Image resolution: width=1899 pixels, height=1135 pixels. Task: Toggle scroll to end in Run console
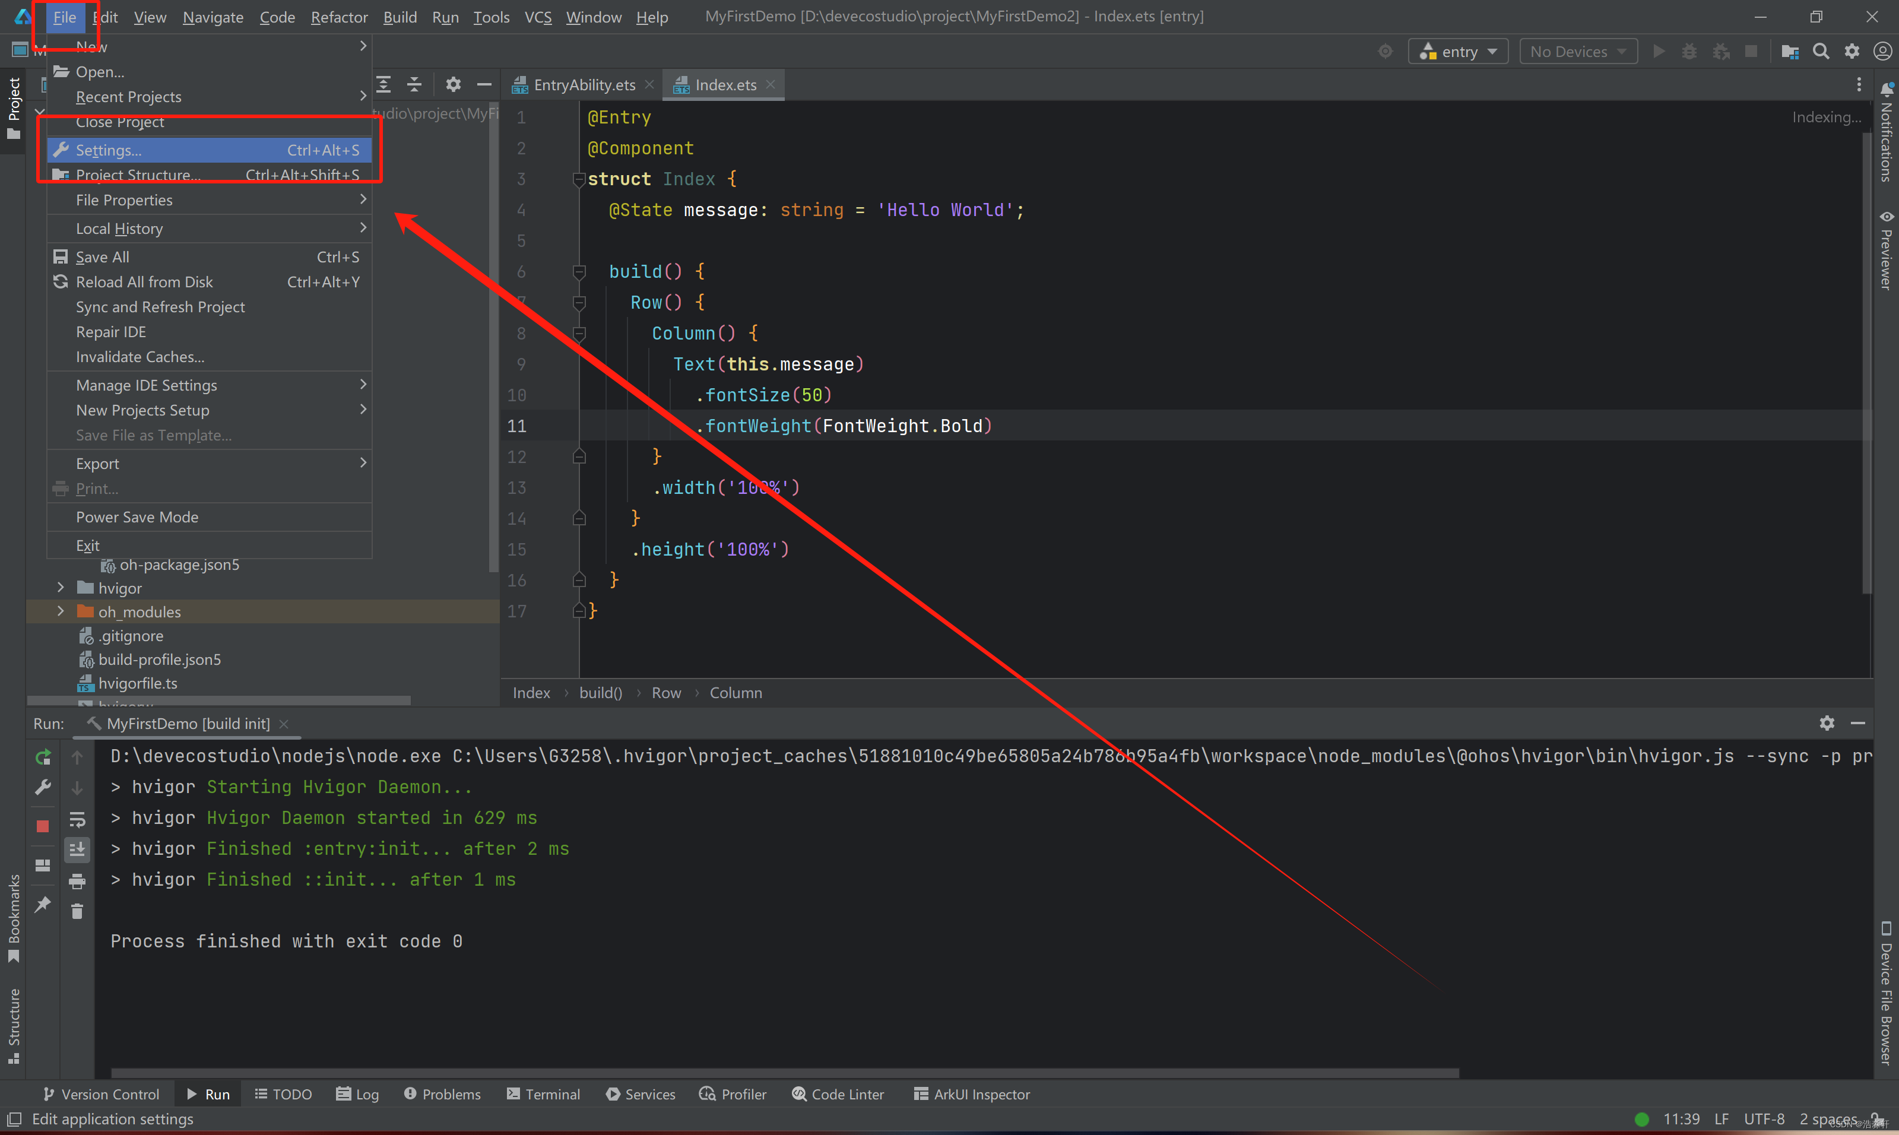click(77, 849)
